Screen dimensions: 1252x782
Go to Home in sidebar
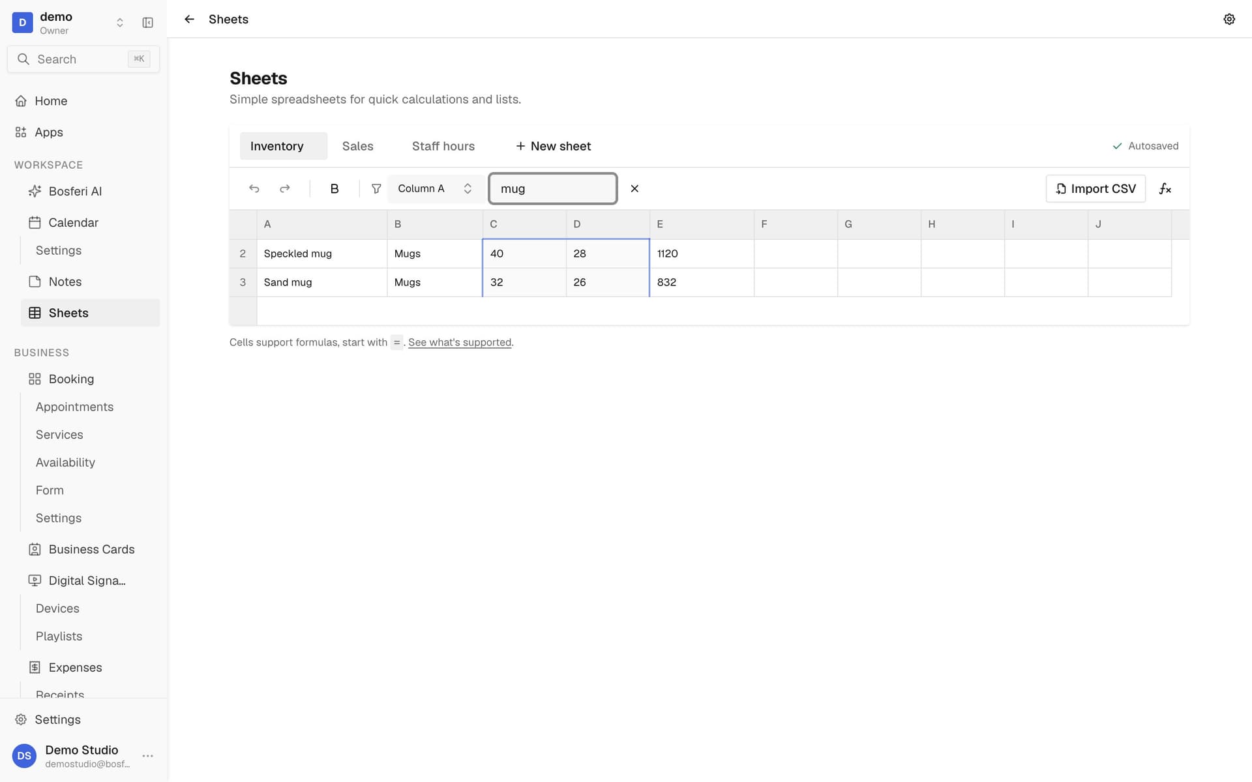tap(83, 101)
